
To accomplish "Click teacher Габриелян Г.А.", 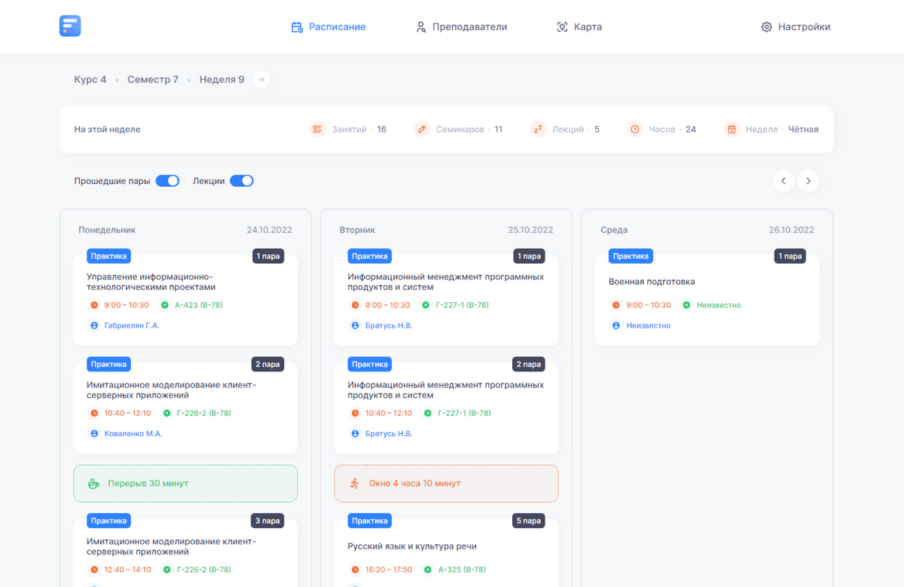I will tap(131, 326).
